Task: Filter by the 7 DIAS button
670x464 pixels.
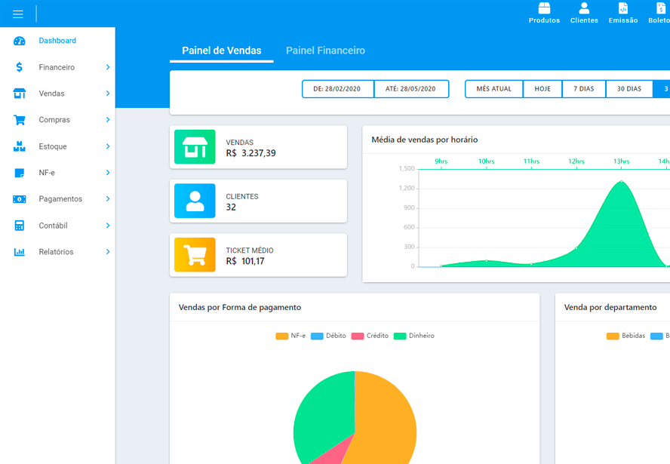Action: pyautogui.click(x=583, y=89)
